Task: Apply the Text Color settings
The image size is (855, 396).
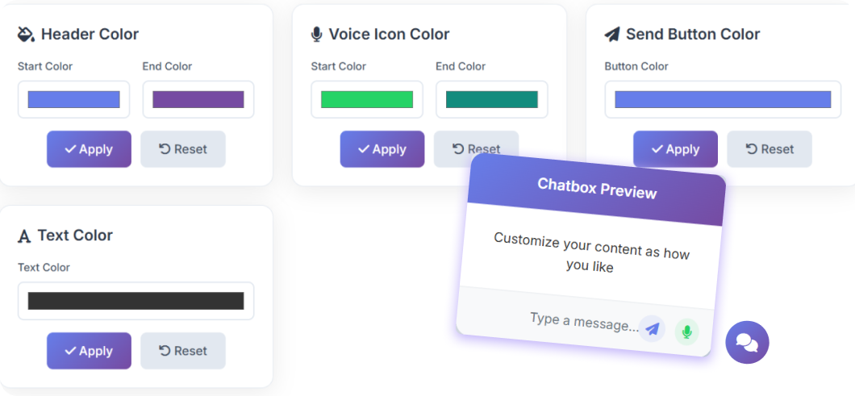Action: (89, 351)
